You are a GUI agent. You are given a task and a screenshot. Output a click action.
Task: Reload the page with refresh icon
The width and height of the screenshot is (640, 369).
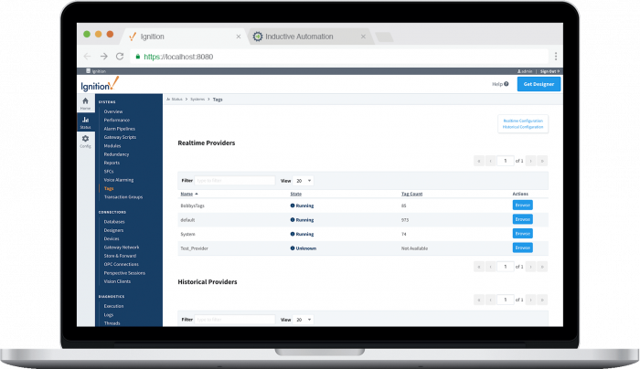[x=120, y=57]
